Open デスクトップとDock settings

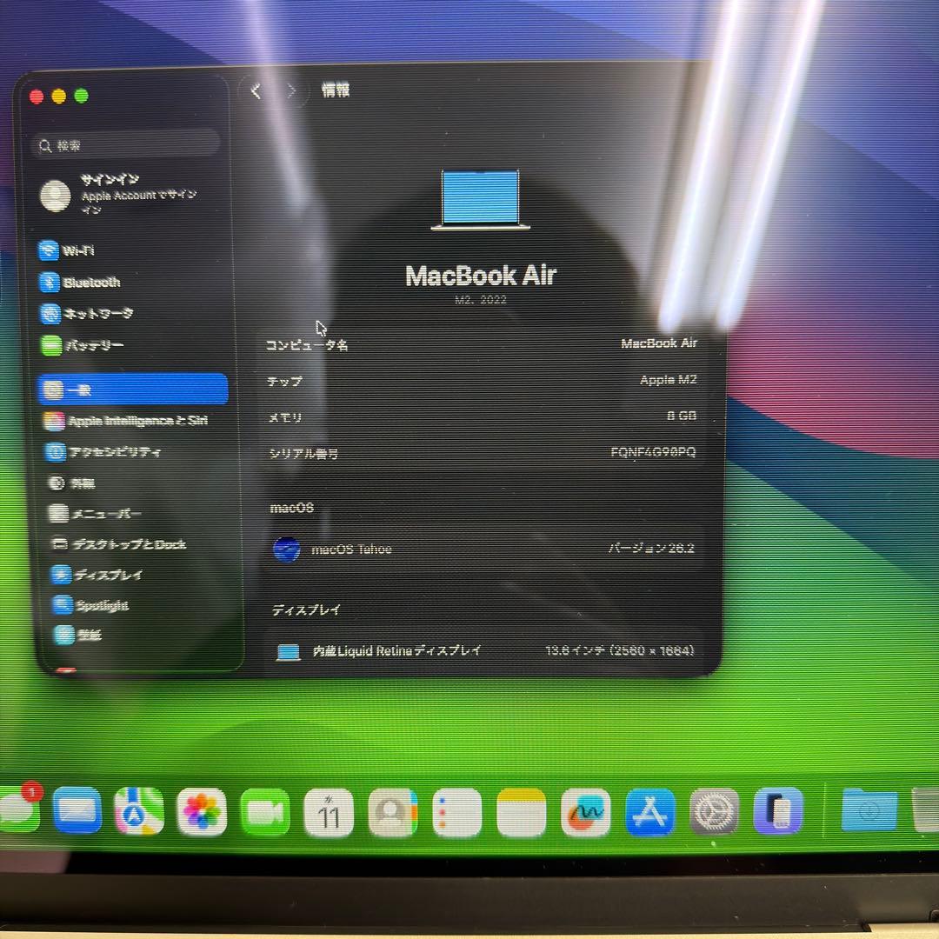point(122,544)
